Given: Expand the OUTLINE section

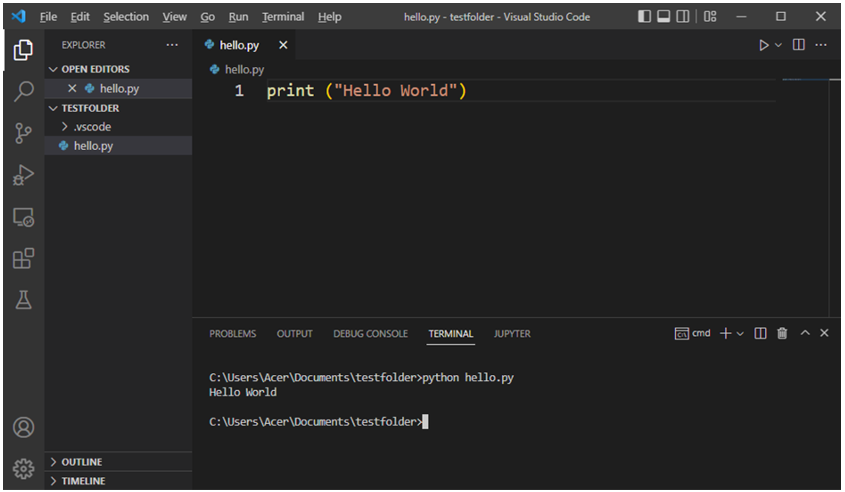Looking at the screenshot, I should point(82,462).
